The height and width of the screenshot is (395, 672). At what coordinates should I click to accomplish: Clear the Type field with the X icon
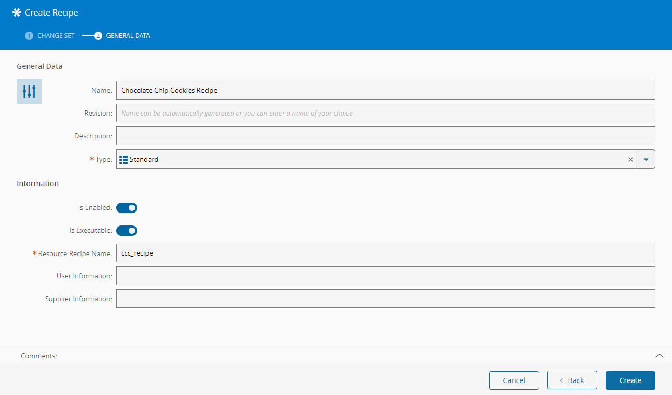630,160
